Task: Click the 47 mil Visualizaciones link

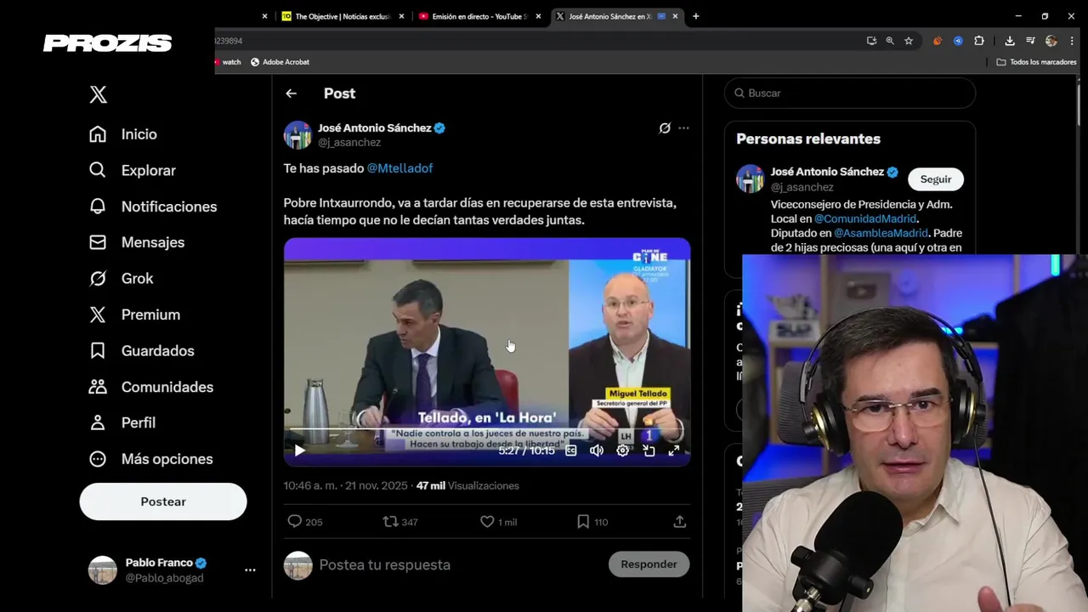Action: pyautogui.click(x=467, y=486)
